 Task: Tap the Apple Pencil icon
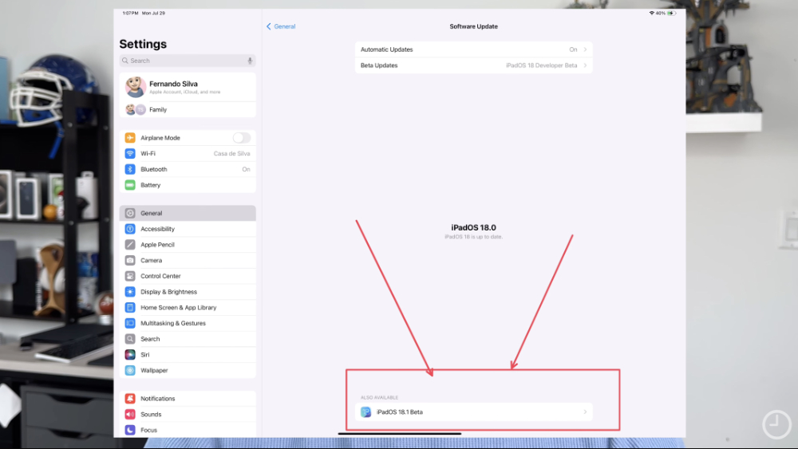pos(130,245)
